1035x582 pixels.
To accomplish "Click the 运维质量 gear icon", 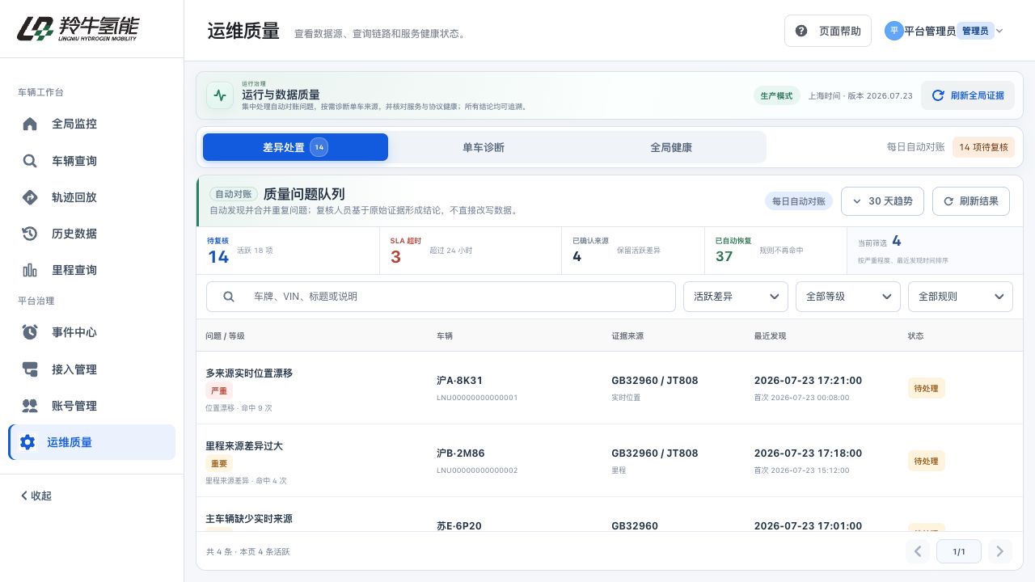I will [27, 442].
